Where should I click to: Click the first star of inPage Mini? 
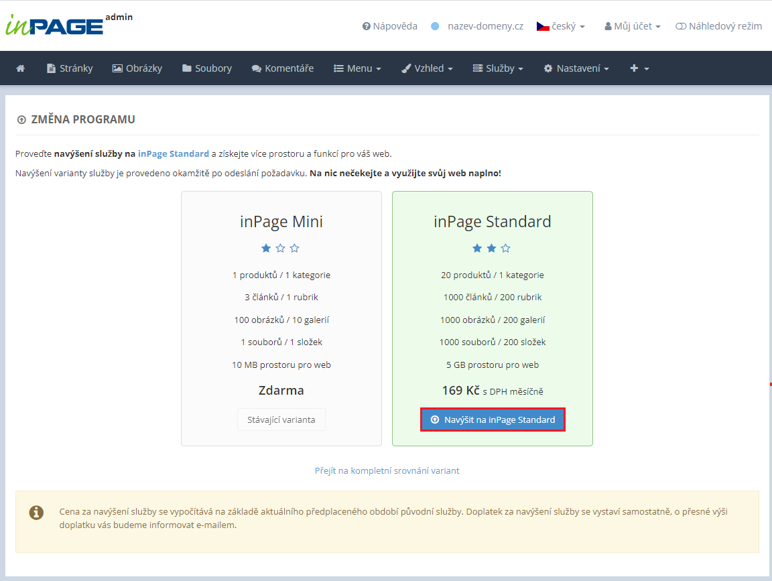(x=266, y=249)
